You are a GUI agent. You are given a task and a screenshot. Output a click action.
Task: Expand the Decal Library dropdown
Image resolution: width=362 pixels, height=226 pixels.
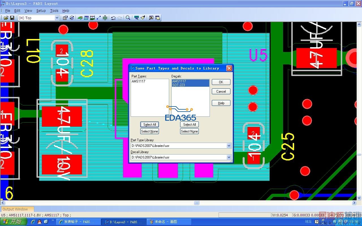click(229, 157)
